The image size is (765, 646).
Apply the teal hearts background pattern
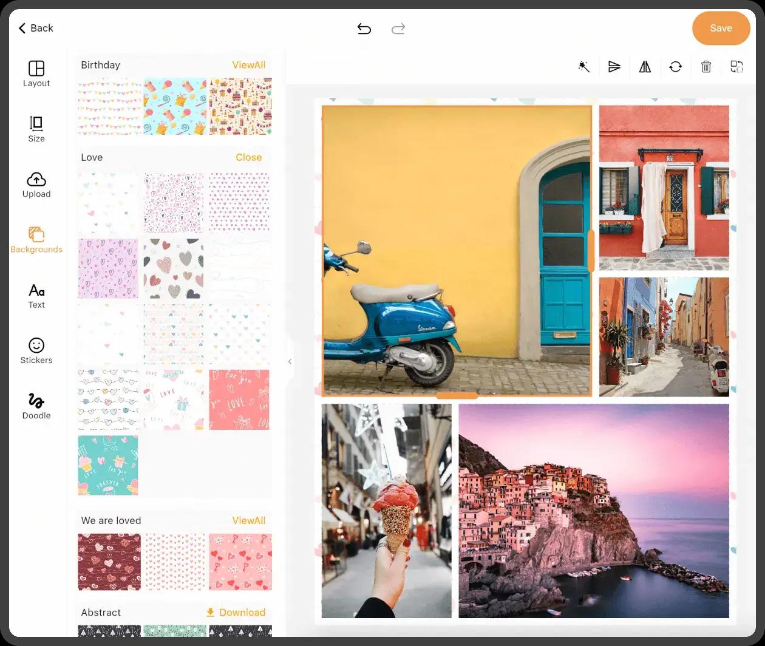[107, 465]
